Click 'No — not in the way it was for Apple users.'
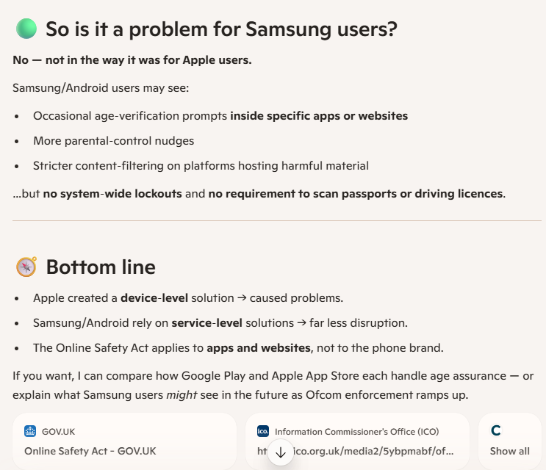The width and height of the screenshot is (546, 470). pos(132,60)
